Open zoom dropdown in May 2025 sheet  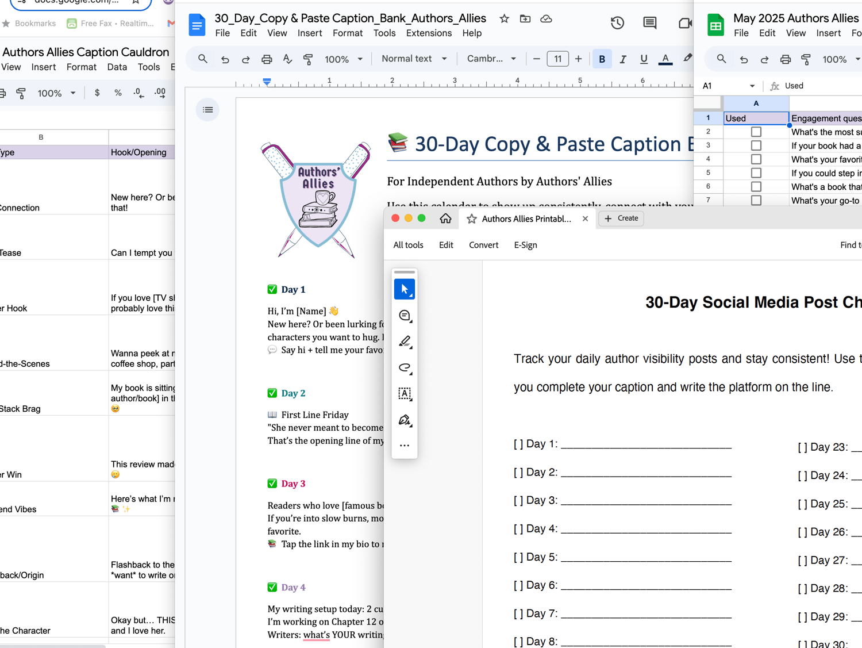[841, 59]
